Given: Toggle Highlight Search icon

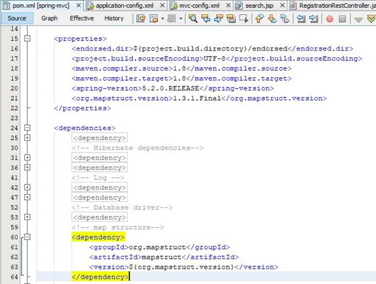Looking at the screenshot, I should (x=231, y=19).
